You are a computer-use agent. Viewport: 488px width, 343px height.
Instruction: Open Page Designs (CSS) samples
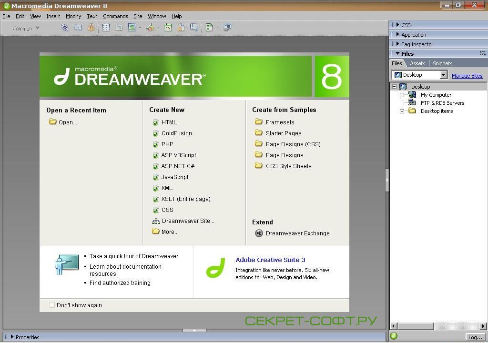(x=293, y=144)
